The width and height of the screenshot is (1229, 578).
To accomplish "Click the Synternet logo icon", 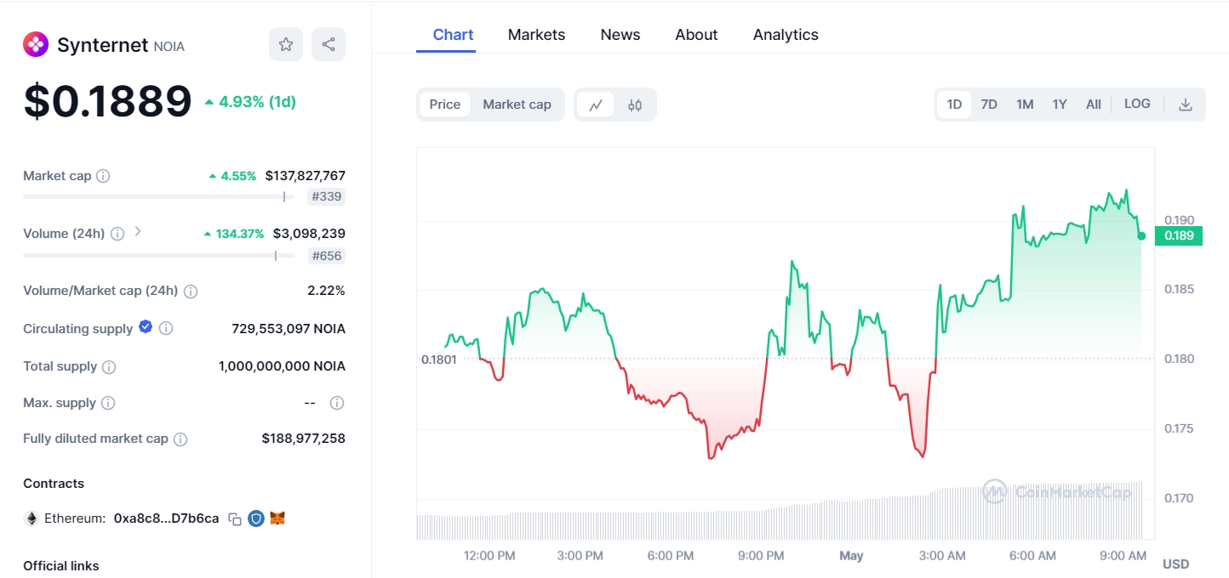I will pyautogui.click(x=36, y=44).
